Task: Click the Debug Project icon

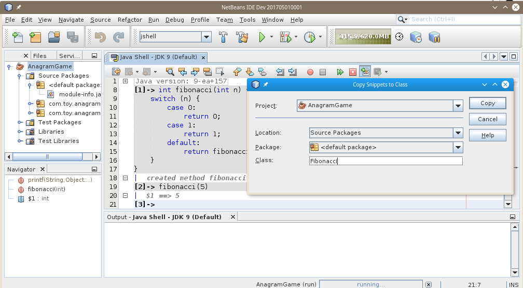Action: tap(285, 37)
